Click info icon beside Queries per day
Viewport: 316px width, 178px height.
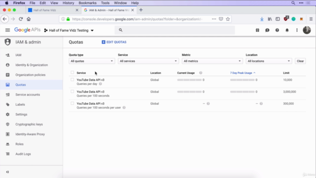coord(100,84)
